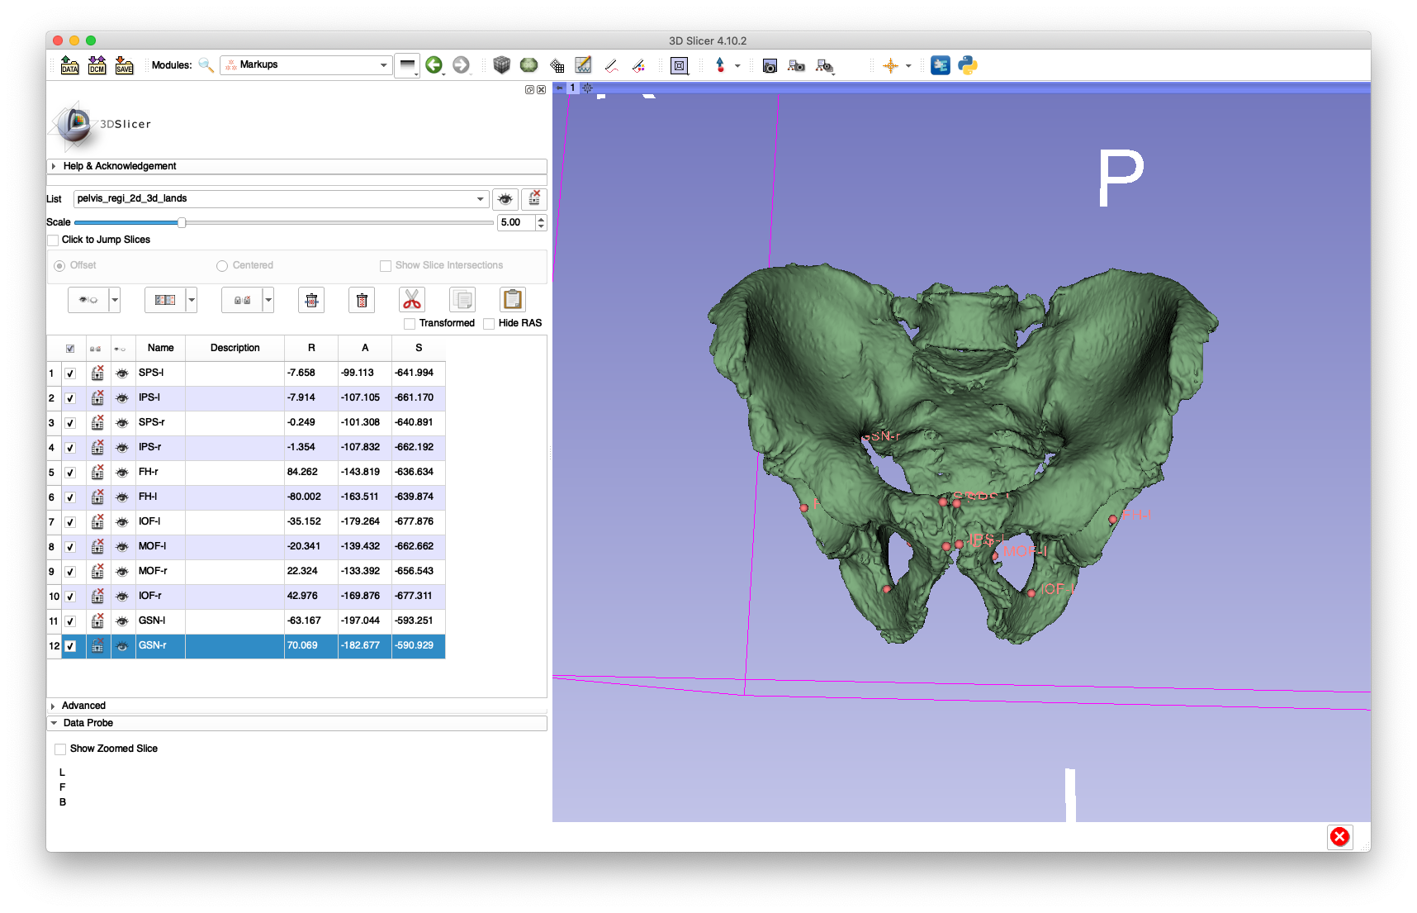Click the toggle selection flags button
Viewport: 1417px width, 913px height.
(x=165, y=300)
